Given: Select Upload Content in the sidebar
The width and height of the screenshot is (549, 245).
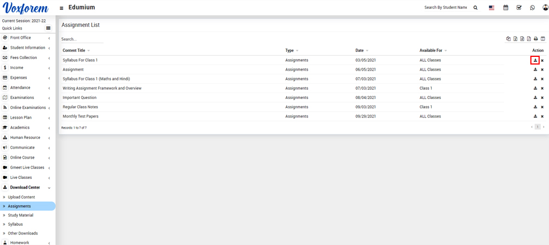Looking at the screenshot, I should 21,197.
